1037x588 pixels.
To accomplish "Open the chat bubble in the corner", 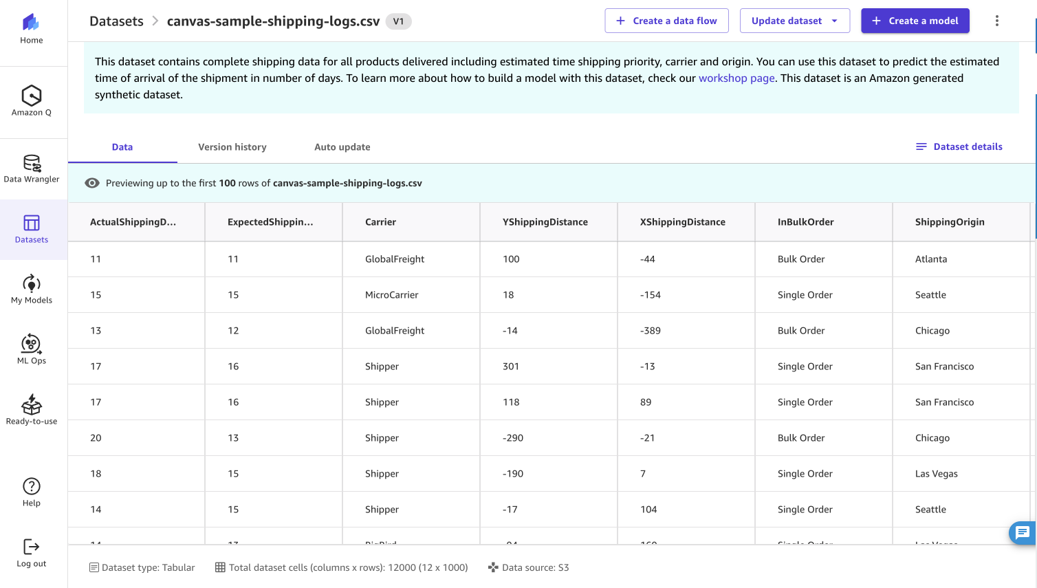I will [1022, 533].
